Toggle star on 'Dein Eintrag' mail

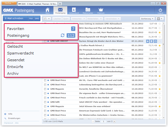(x=160, y=24)
